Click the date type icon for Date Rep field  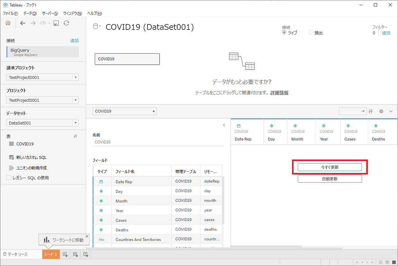(101, 182)
